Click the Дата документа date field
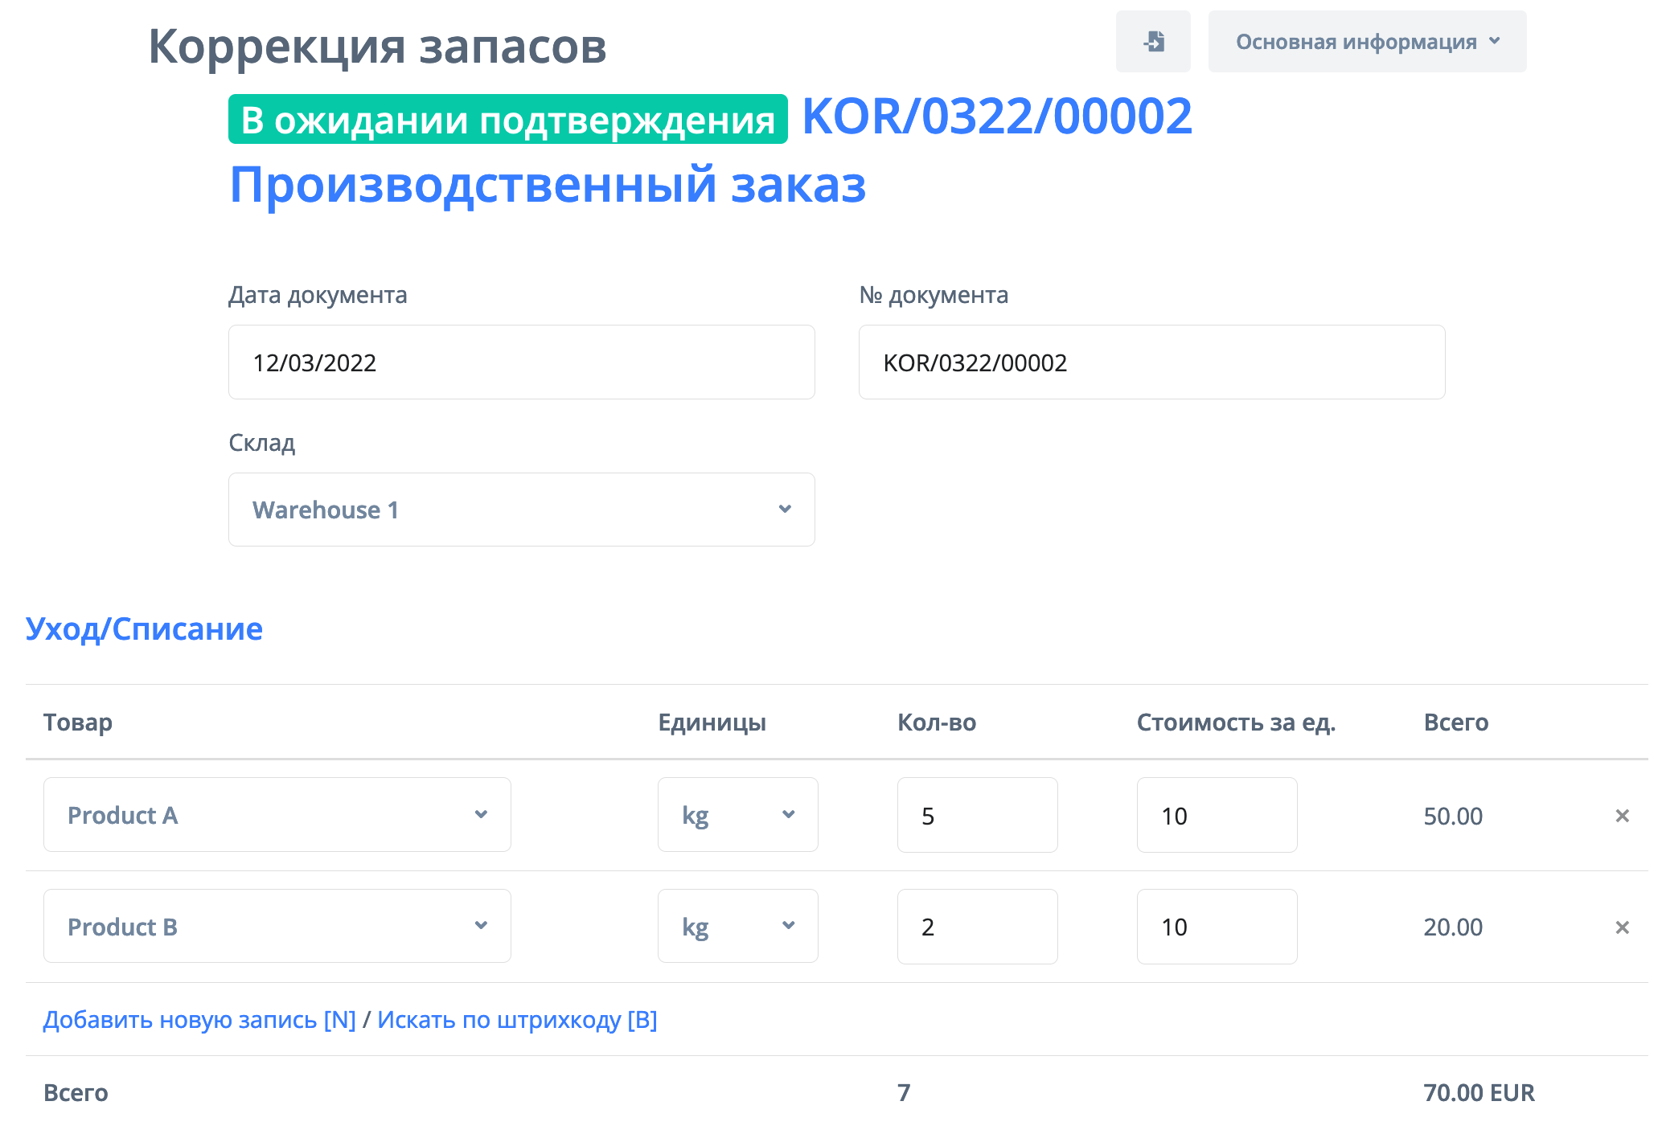The height and width of the screenshot is (1130, 1658). coord(521,362)
